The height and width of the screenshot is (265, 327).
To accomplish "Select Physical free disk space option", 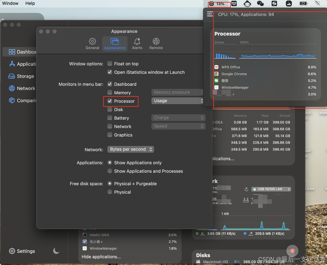I will click(x=110, y=192).
